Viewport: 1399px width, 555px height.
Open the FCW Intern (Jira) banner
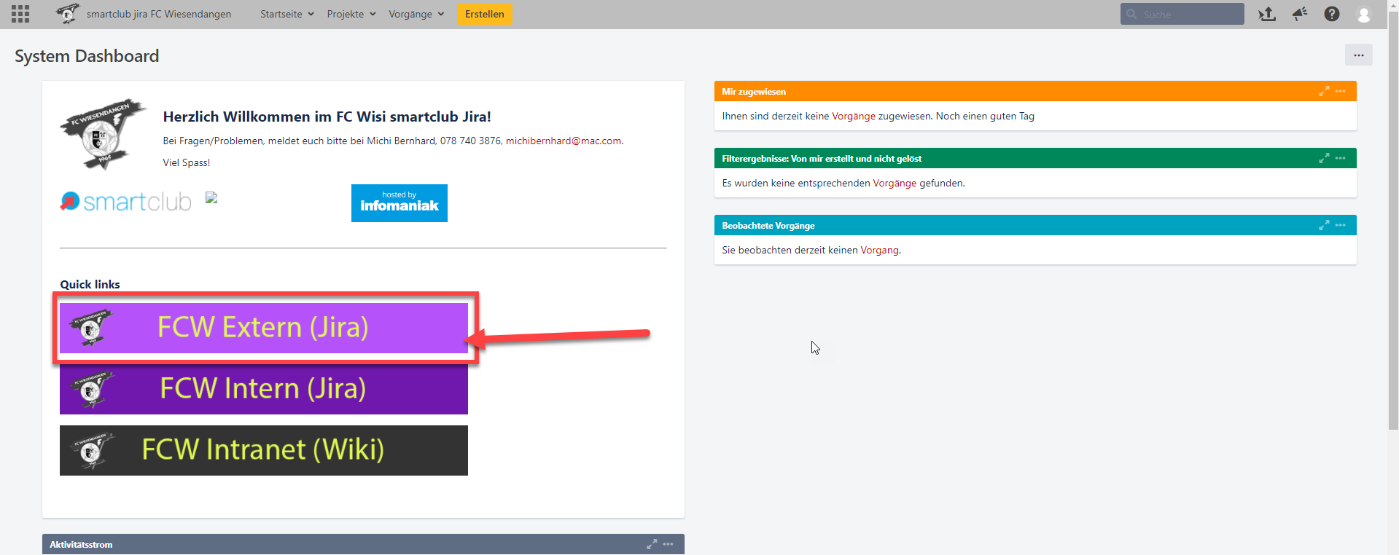[264, 389]
